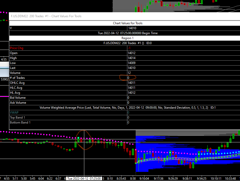Image resolution: width=240 pixels, height=181 pixels.
Task: Click the Bottom Band 1 row
Action: (124, 122)
